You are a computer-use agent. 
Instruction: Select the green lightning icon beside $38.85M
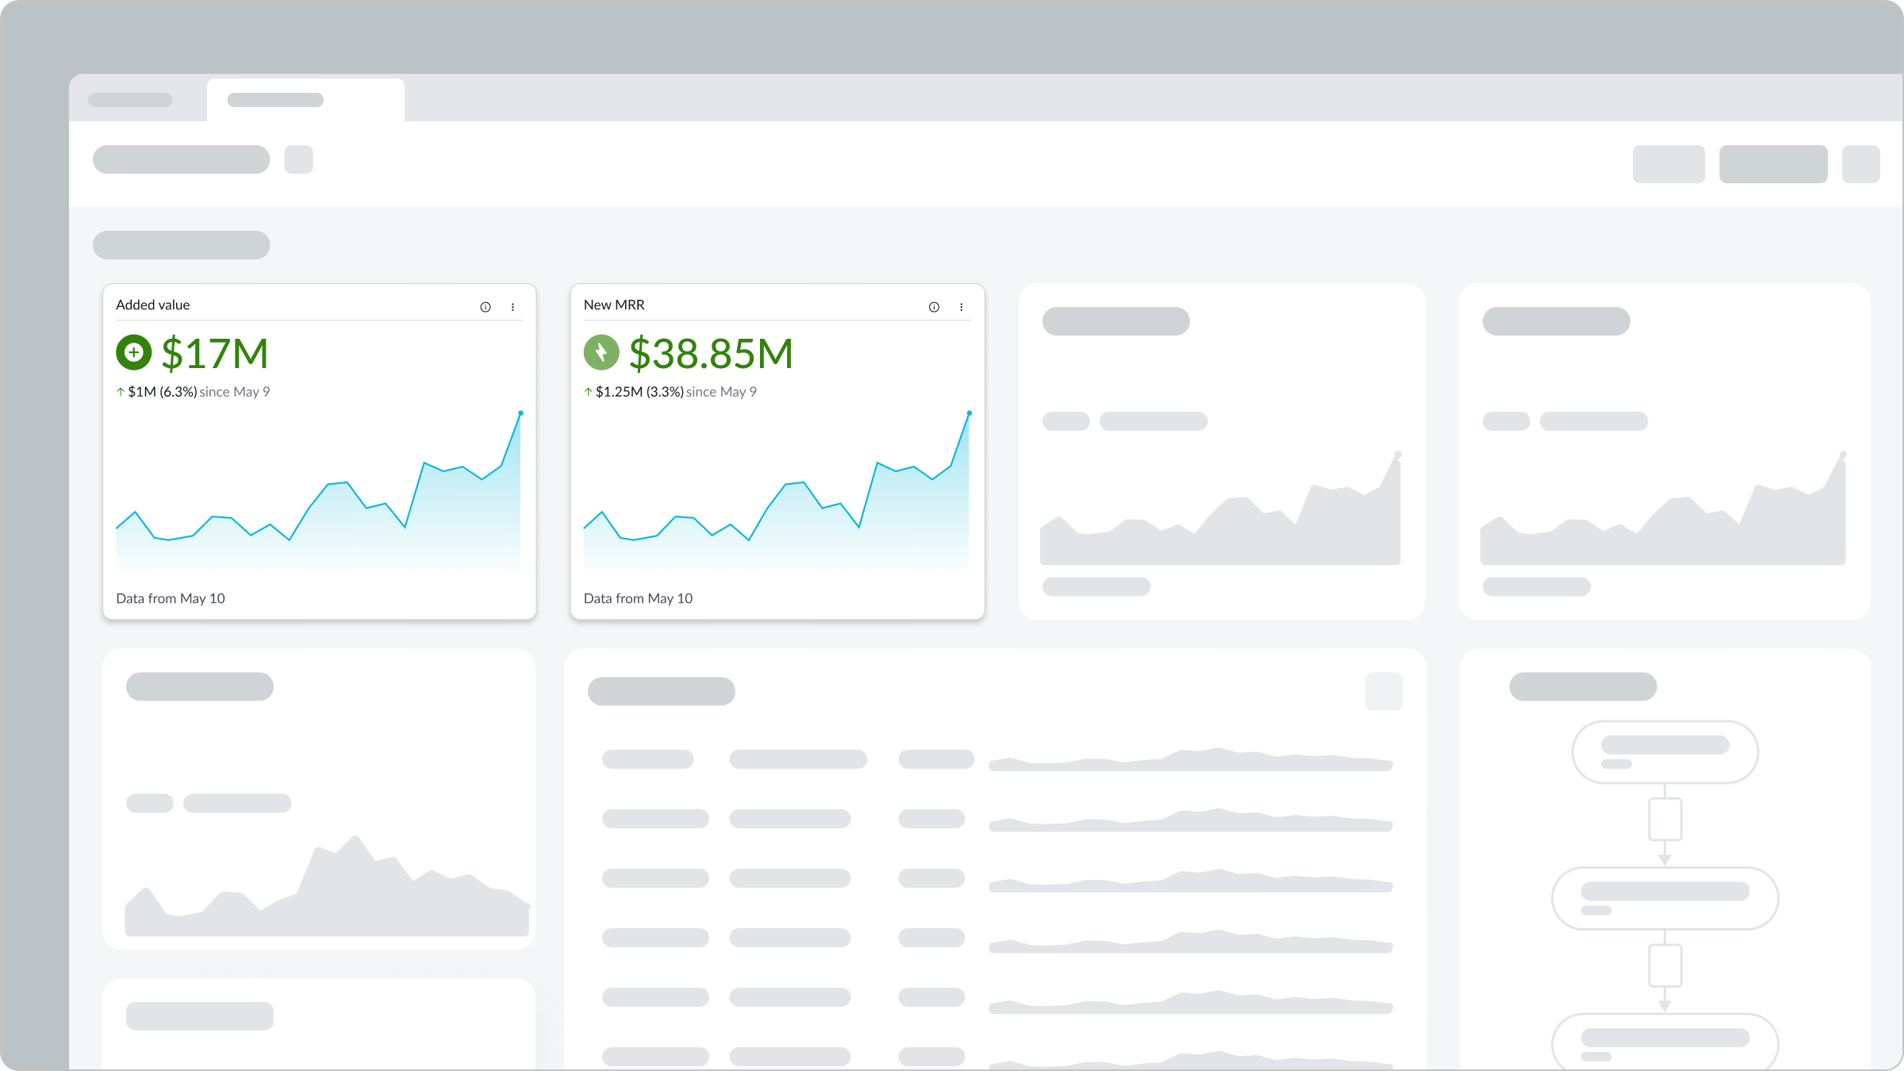pos(602,352)
